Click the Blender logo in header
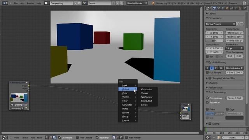Viewport: 249px width, 140px height. pyautogui.click(x=153, y=3)
